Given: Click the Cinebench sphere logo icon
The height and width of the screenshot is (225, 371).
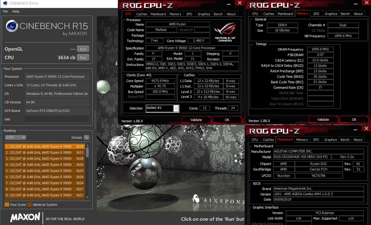Looking at the screenshot, I should [x=12, y=26].
